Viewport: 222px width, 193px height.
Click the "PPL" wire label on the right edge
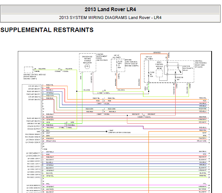tap(205, 184)
